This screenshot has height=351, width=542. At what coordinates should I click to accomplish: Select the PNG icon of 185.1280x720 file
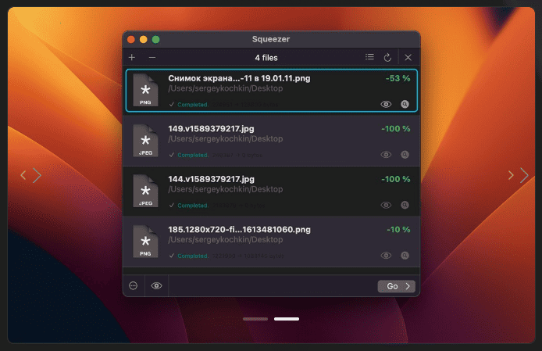145,242
